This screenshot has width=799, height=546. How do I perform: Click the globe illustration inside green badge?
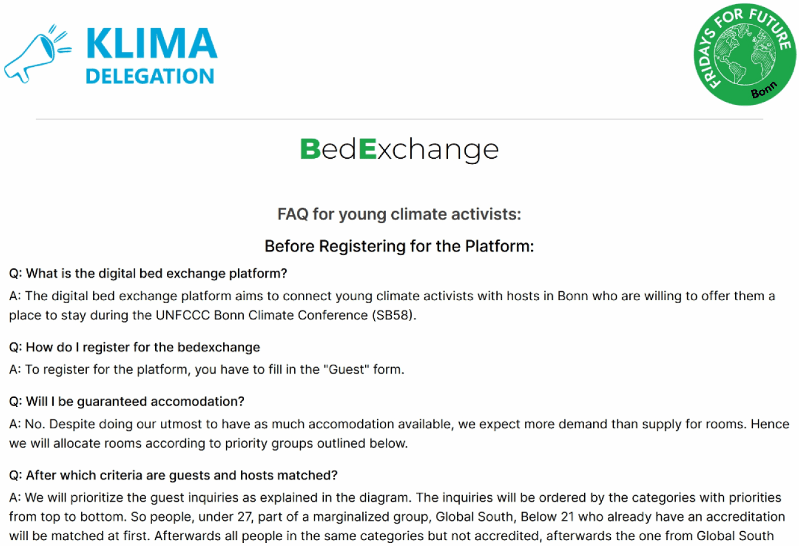pyautogui.click(x=745, y=53)
